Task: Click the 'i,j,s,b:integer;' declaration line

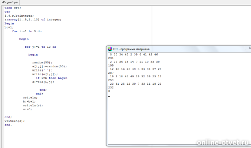Action: [x=19, y=16]
